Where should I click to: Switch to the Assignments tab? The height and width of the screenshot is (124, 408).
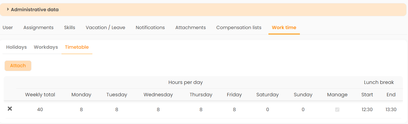(x=38, y=27)
